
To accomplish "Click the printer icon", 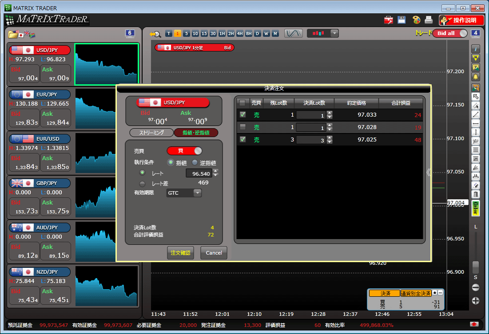I will tap(429, 20).
